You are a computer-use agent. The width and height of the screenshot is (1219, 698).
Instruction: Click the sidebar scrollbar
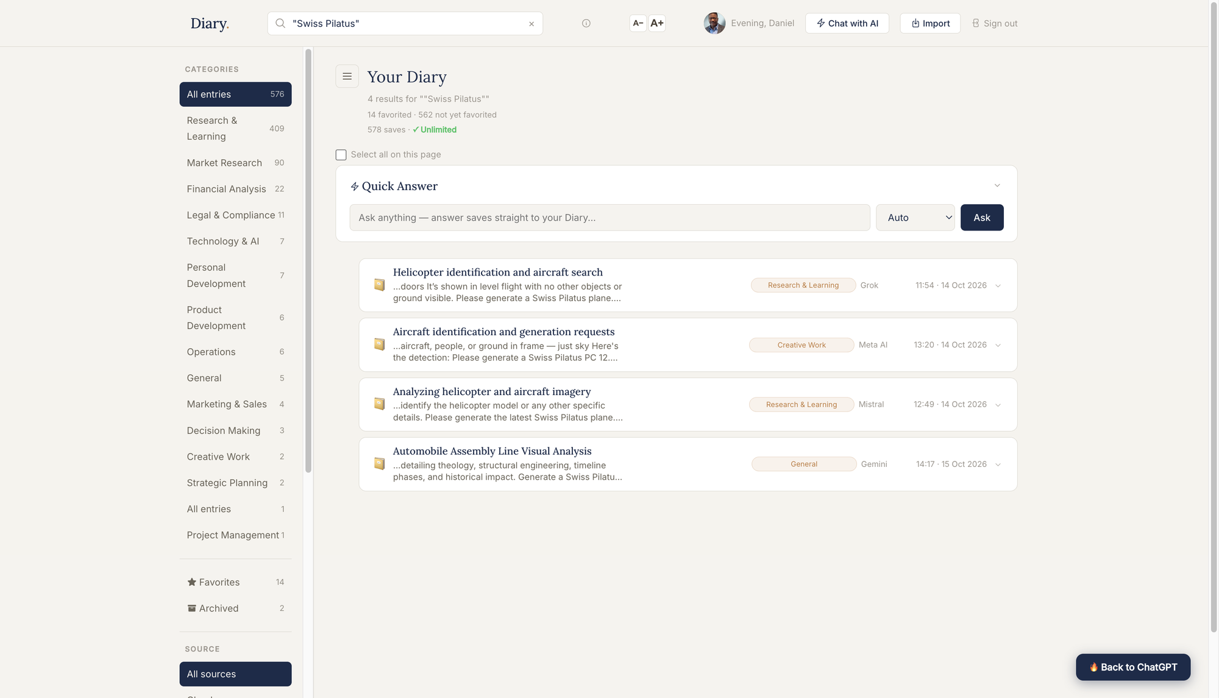pos(308,260)
